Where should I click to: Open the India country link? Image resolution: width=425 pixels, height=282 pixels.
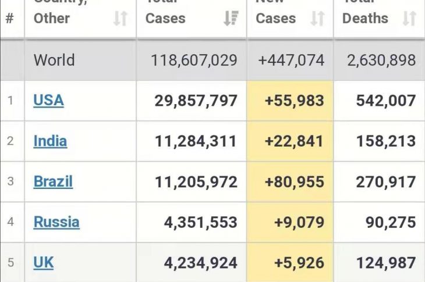coord(50,141)
